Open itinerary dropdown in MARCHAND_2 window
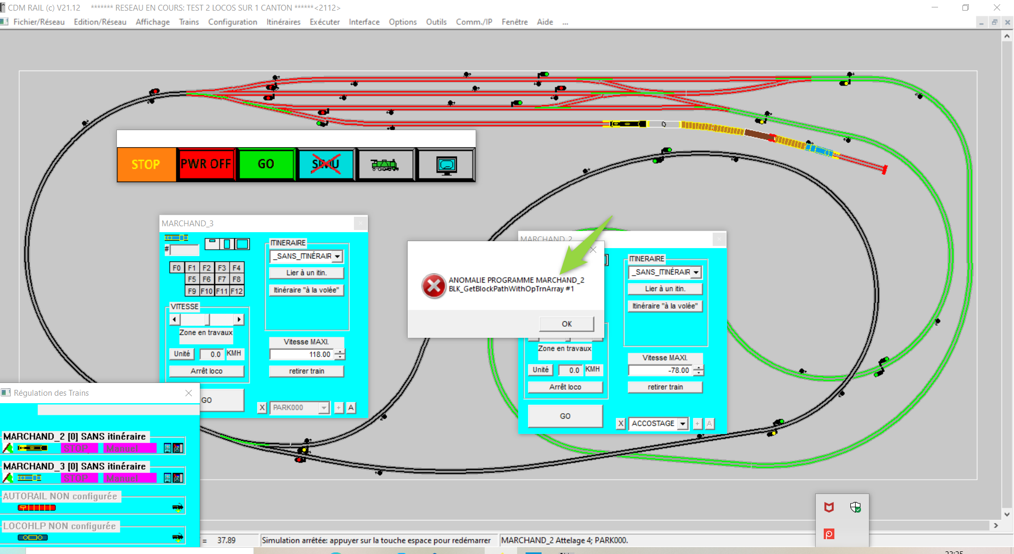Image resolution: width=1014 pixels, height=554 pixels. click(696, 272)
